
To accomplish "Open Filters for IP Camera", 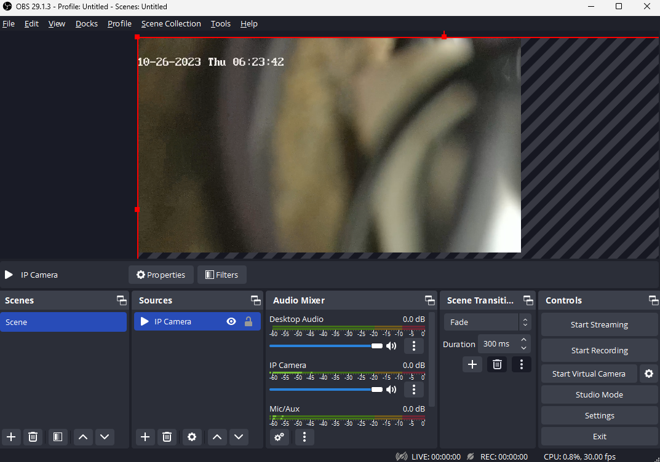I will click(x=222, y=275).
